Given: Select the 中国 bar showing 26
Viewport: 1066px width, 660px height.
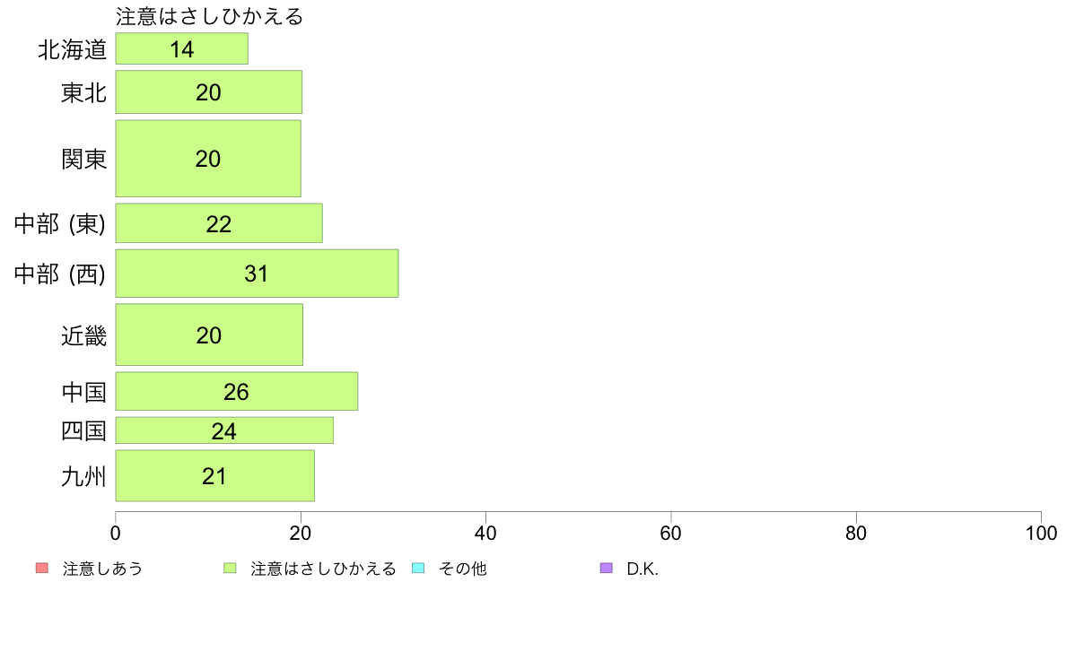Looking at the screenshot, I should click(237, 392).
